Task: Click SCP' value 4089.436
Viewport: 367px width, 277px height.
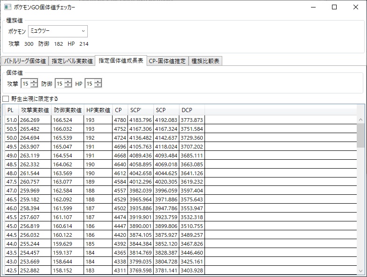Action: (x=141, y=156)
